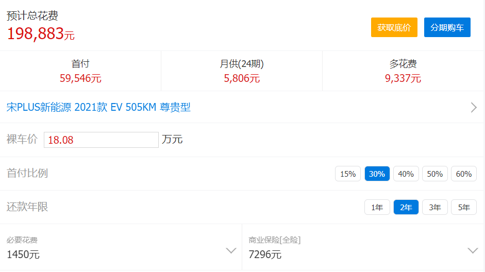Focus the 裸车价 price input field
485x272 pixels.
[101, 140]
